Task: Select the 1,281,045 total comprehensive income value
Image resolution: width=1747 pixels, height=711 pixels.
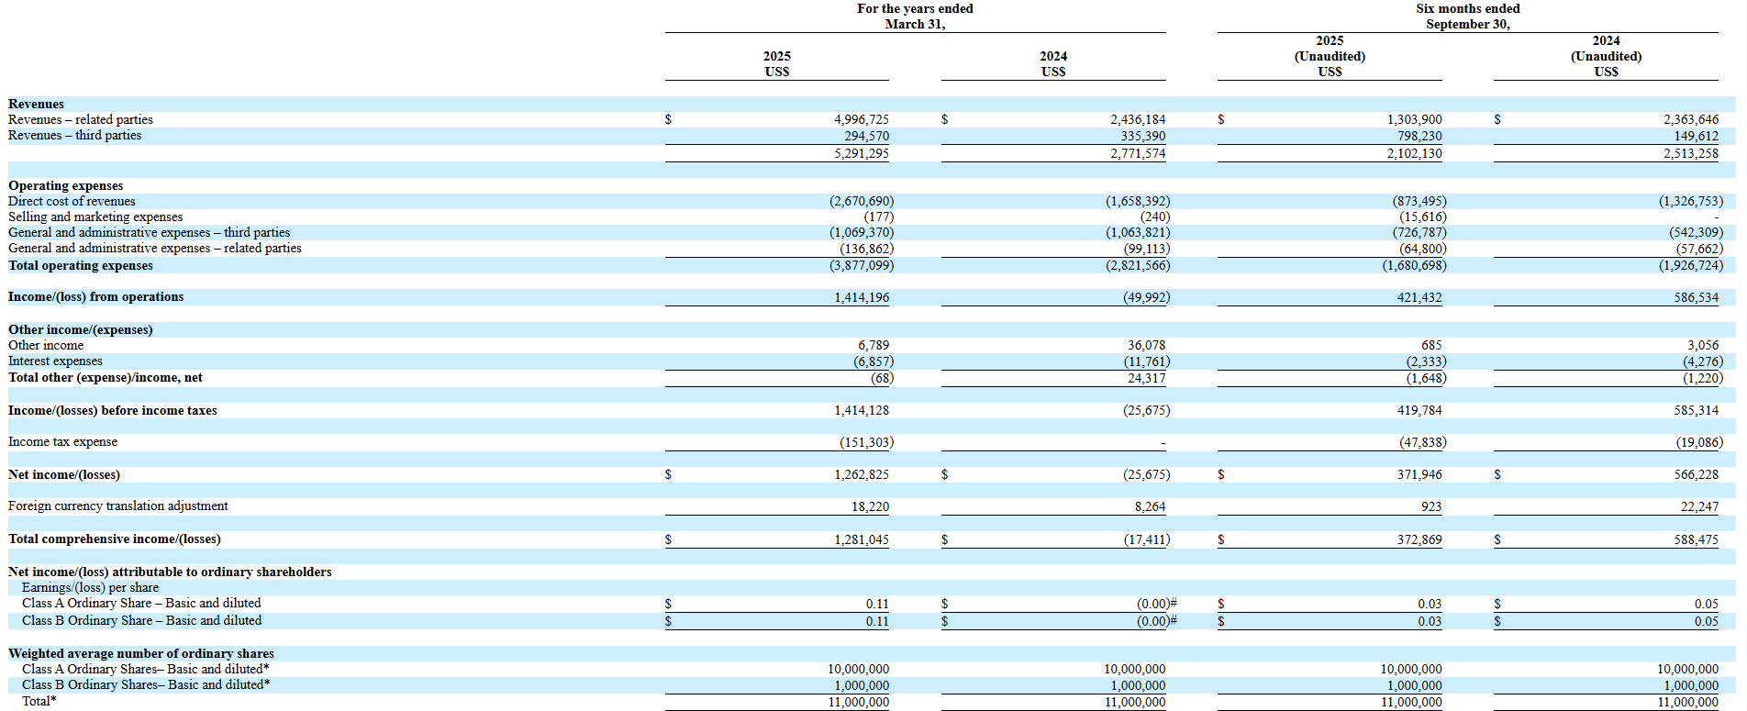Action: [x=861, y=539]
